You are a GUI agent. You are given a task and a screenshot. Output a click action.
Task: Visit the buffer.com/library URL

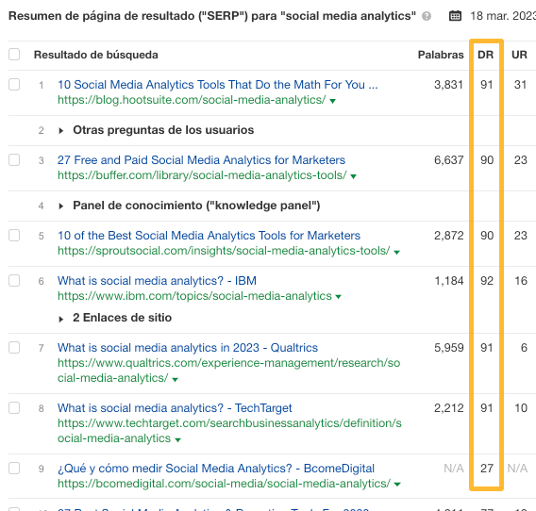(202, 175)
